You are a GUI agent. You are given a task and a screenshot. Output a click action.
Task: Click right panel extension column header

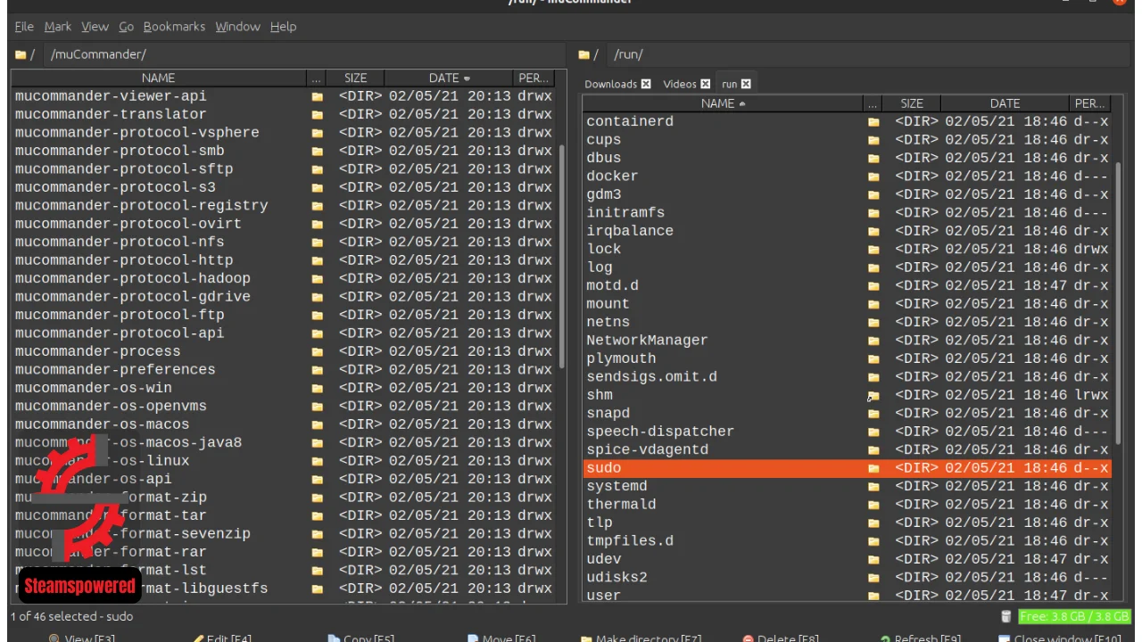(873, 103)
